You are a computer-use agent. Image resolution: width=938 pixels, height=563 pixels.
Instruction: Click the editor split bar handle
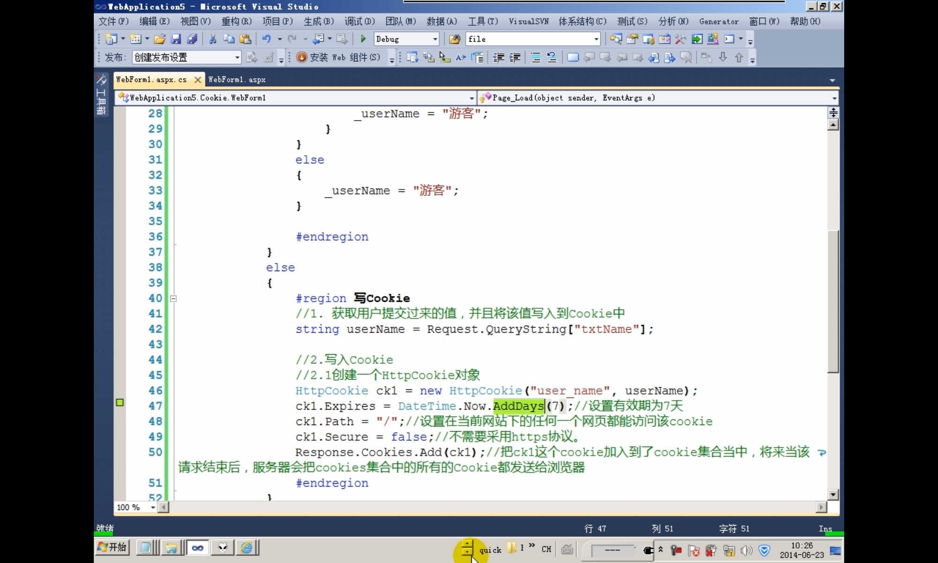(833, 112)
